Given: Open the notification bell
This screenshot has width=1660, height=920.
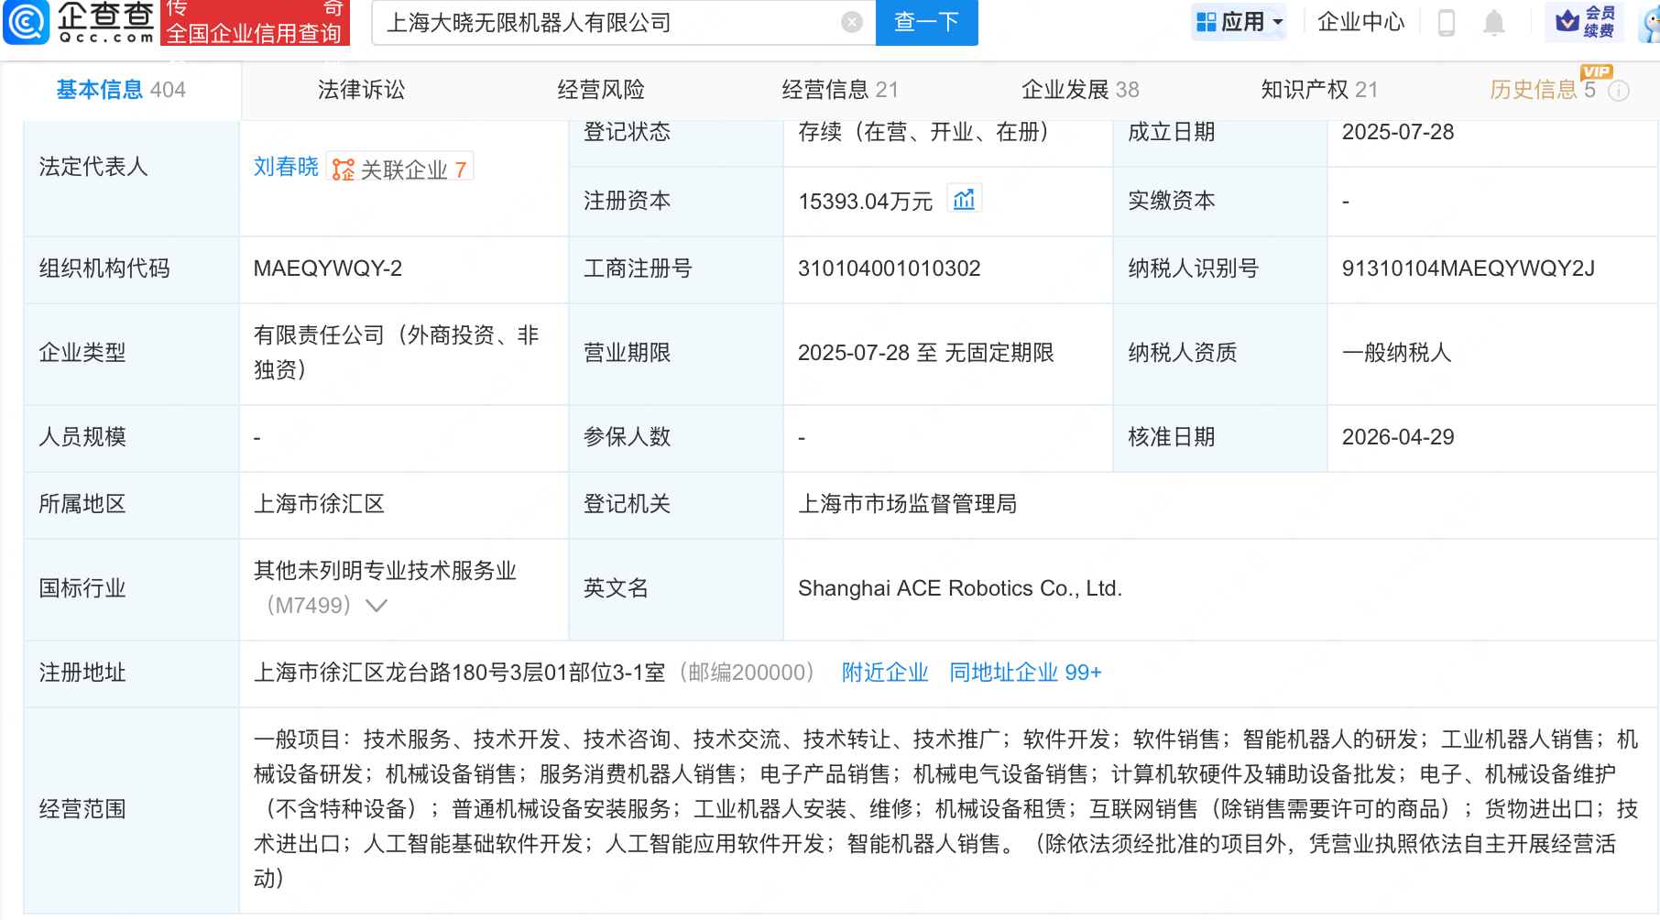Looking at the screenshot, I should (x=1494, y=22).
